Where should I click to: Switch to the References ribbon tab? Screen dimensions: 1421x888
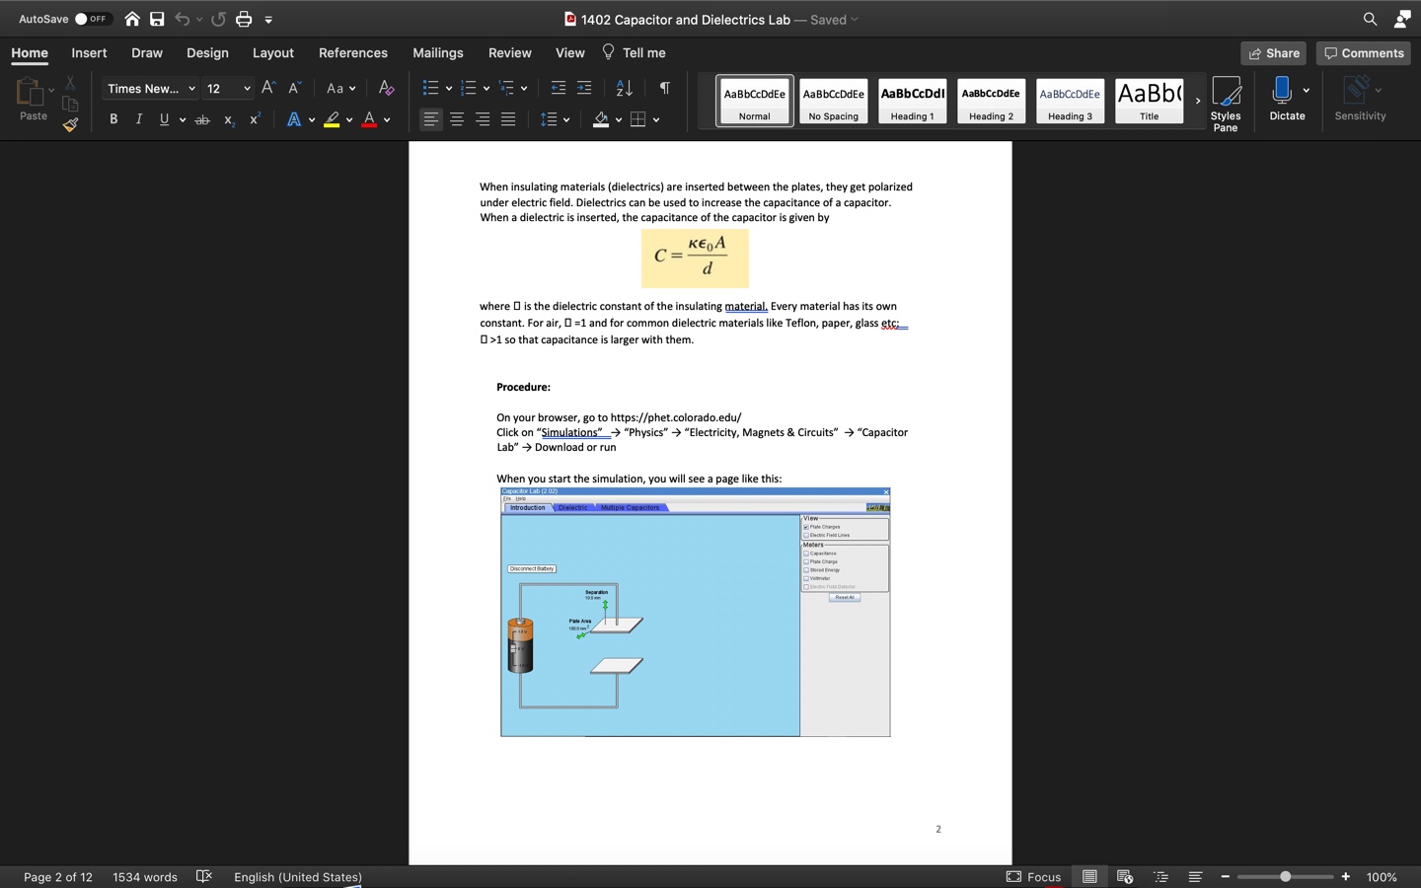click(x=353, y=53)
